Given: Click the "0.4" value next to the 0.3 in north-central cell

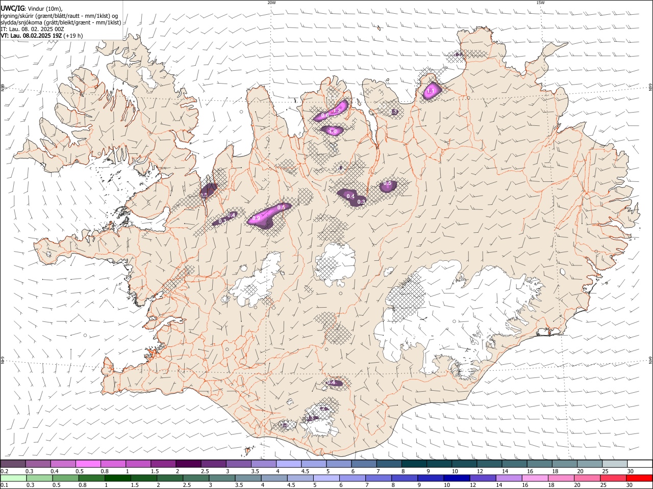Looking at the screenshot, I should [350, 196].
